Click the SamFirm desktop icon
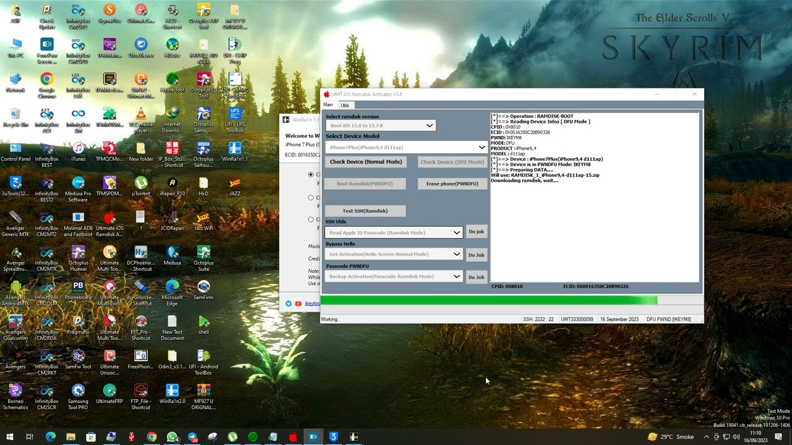Screen dimensions: 792x445 (204, 290)
